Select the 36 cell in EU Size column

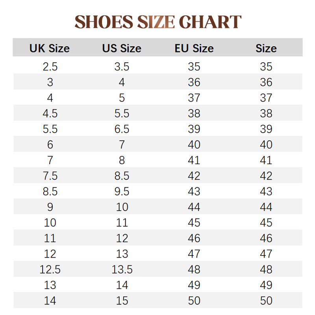coord(194,82)
